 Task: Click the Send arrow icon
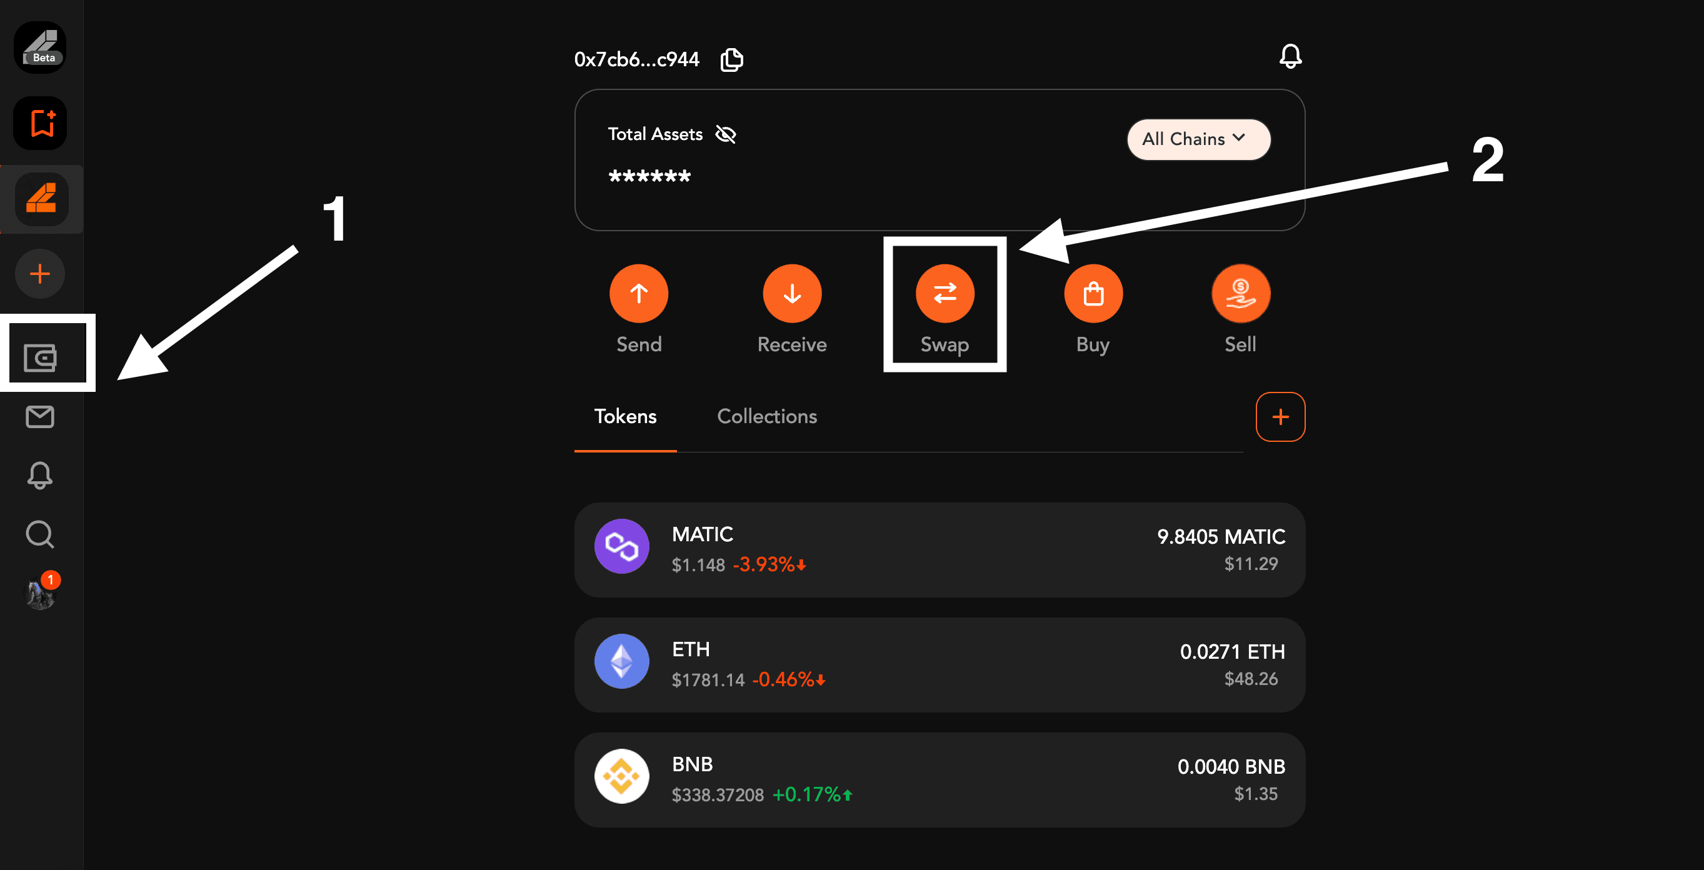[x=638, y=294]
